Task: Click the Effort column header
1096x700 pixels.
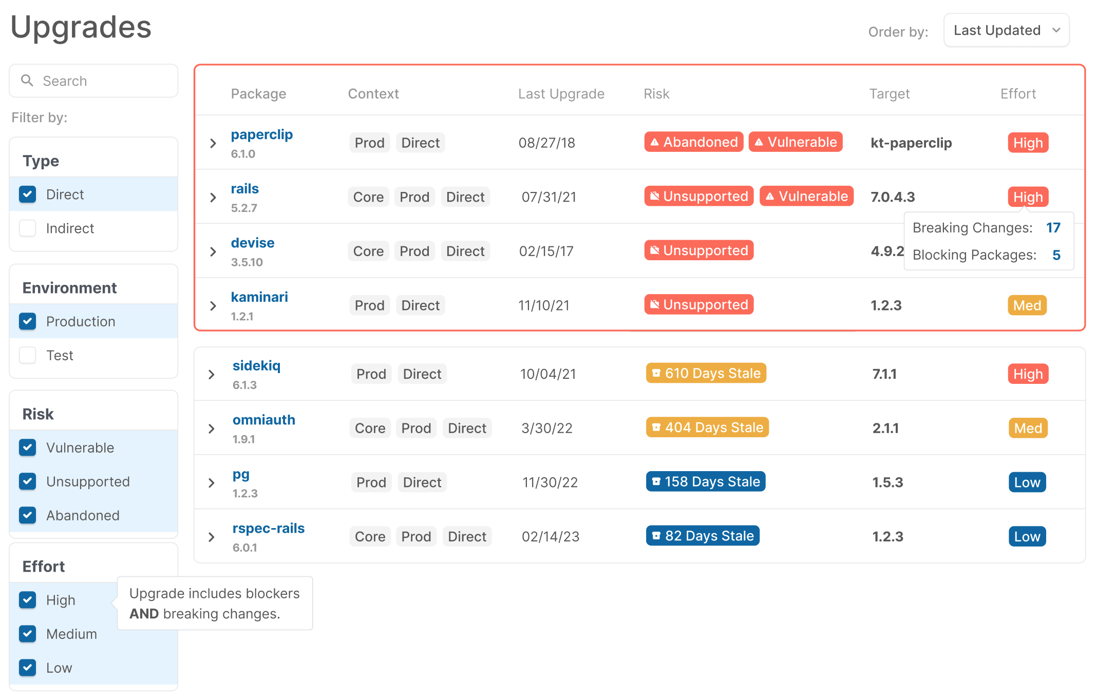Action: [x=1018, y=94]
